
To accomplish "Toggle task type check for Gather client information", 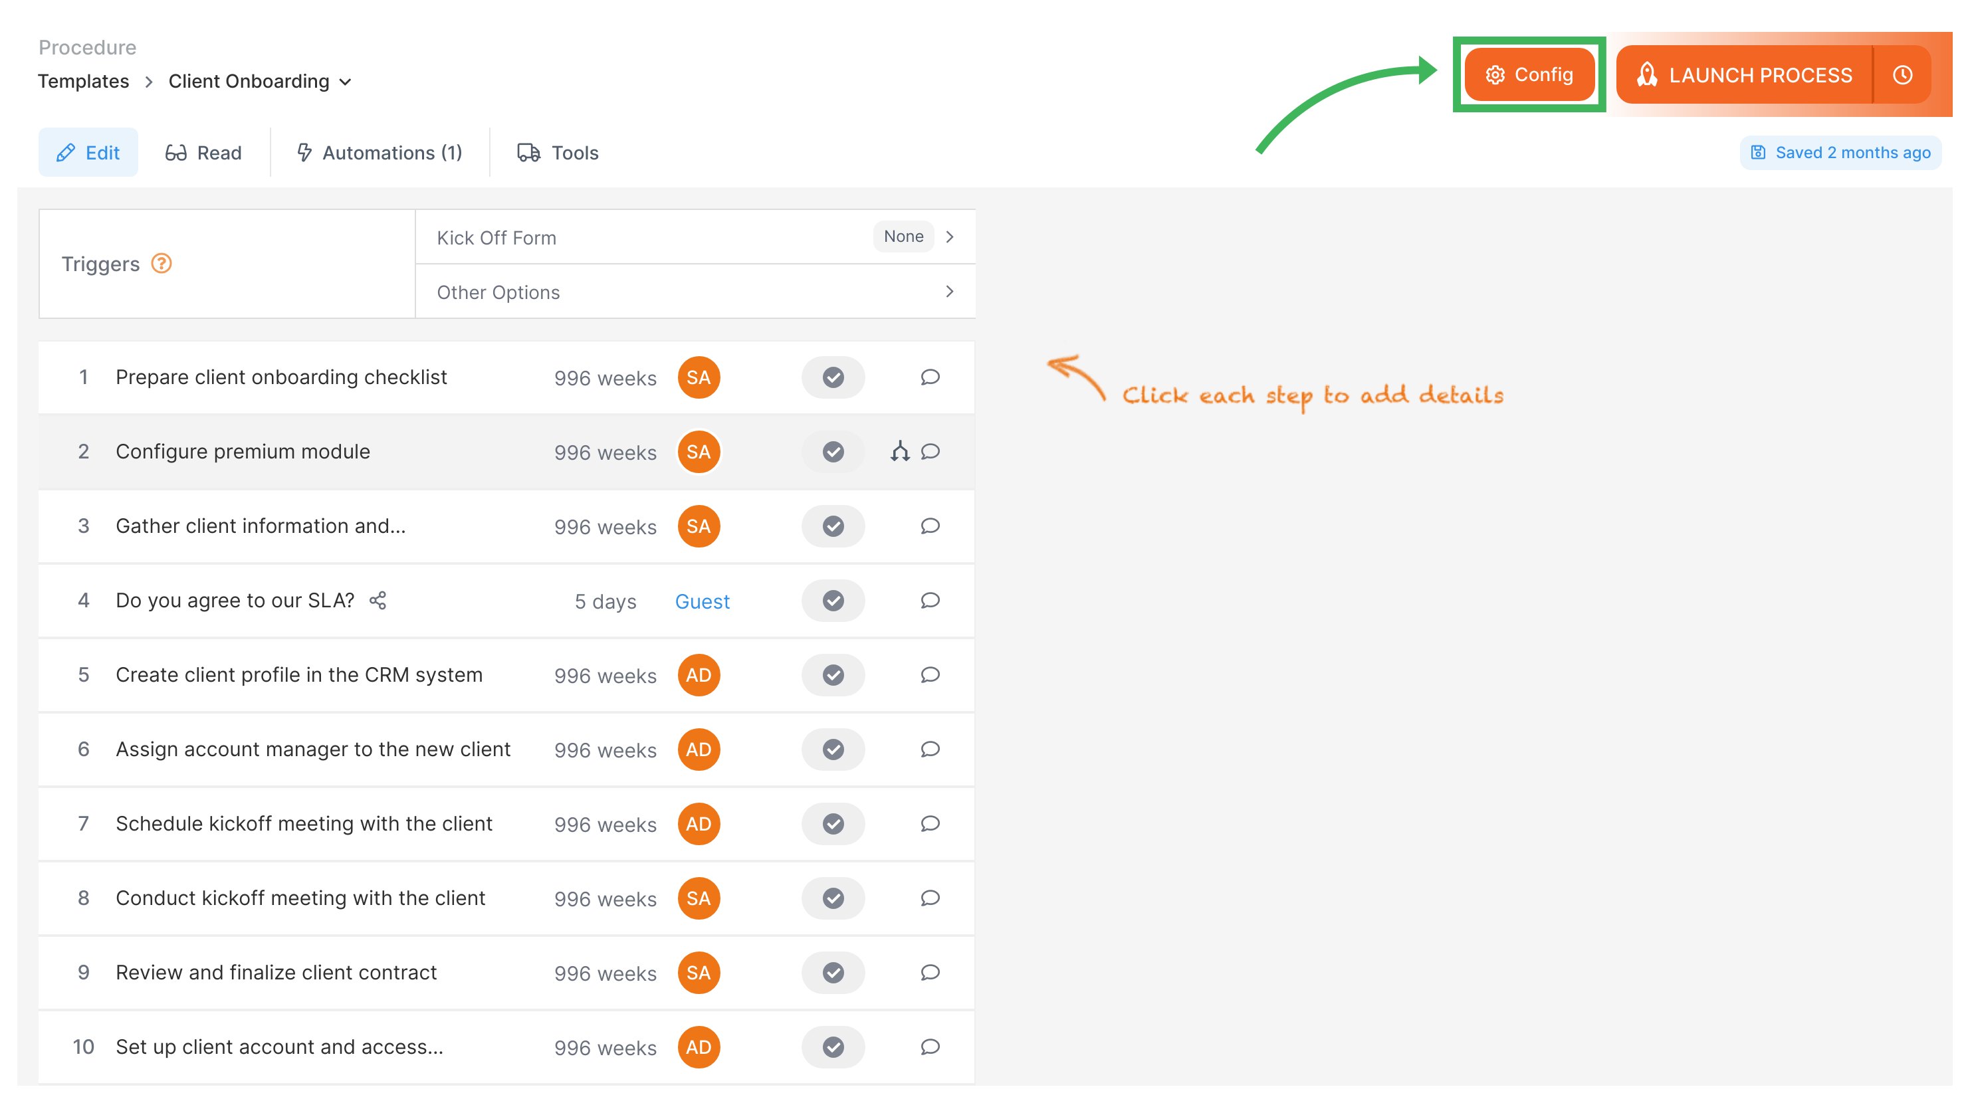I will 833,527.
